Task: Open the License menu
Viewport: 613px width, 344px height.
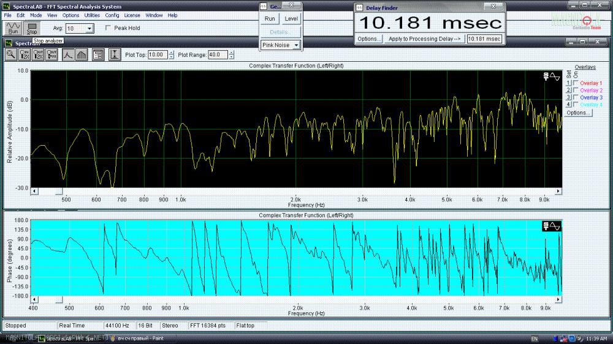Action: tap(132, 15)
